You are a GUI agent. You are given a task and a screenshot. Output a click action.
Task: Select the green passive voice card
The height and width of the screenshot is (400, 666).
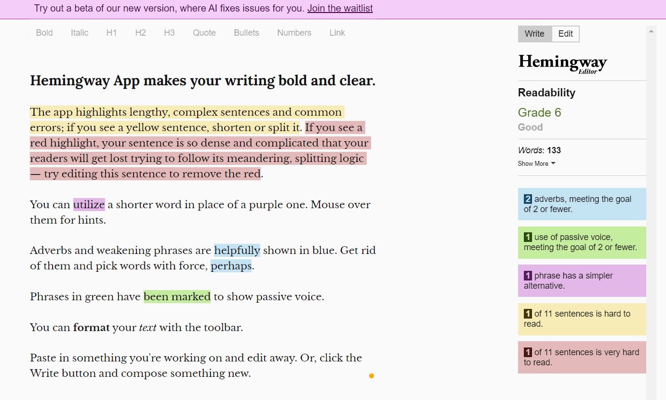tap(582, 242)
